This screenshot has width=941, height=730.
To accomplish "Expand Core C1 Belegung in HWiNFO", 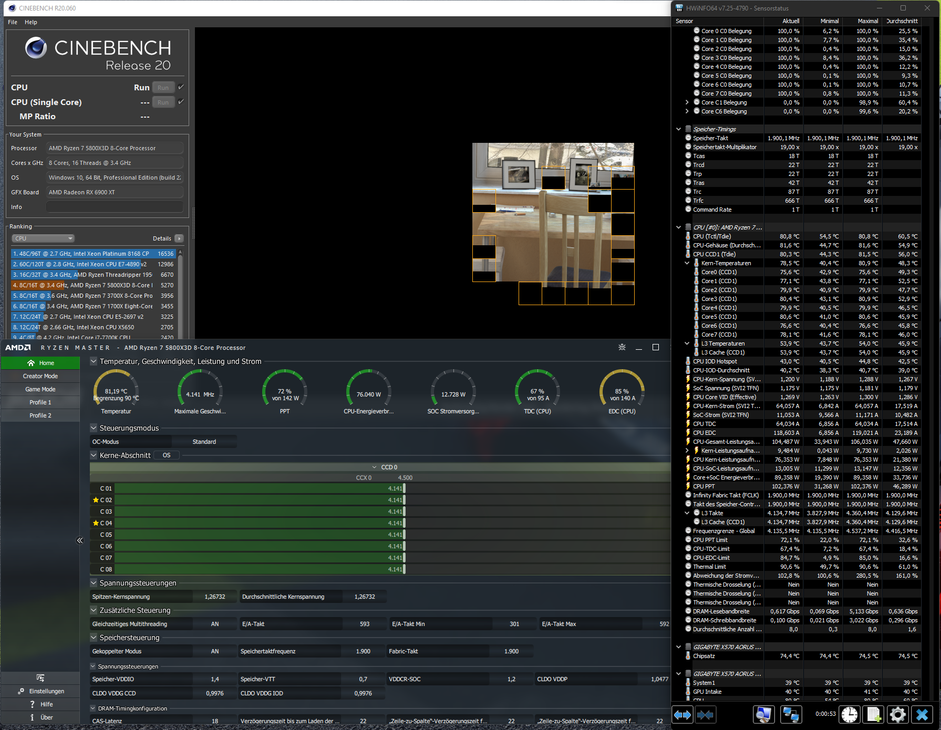I will tap(687, 102).
